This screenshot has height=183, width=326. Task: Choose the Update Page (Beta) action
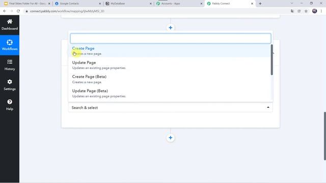point(170,94)
